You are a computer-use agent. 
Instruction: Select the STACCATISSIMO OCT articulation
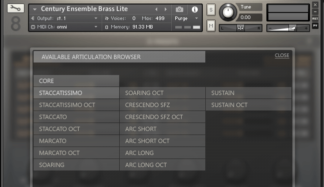tap(76, 105)
